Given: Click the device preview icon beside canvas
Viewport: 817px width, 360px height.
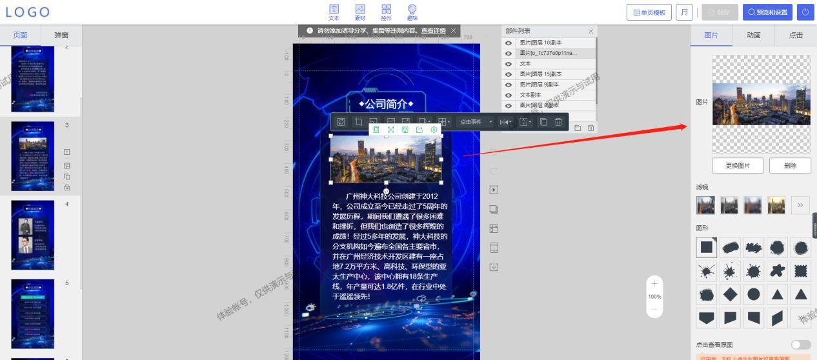Looking at the screenshot, I should (x=494, y=248).
